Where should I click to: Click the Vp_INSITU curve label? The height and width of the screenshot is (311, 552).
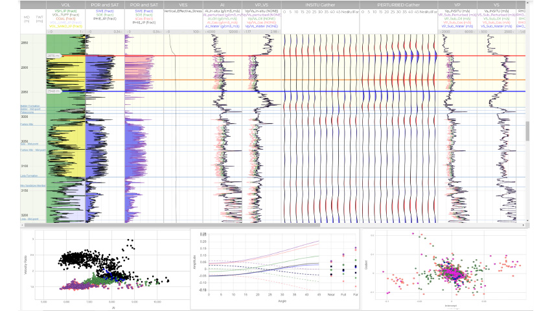(457, 11)
